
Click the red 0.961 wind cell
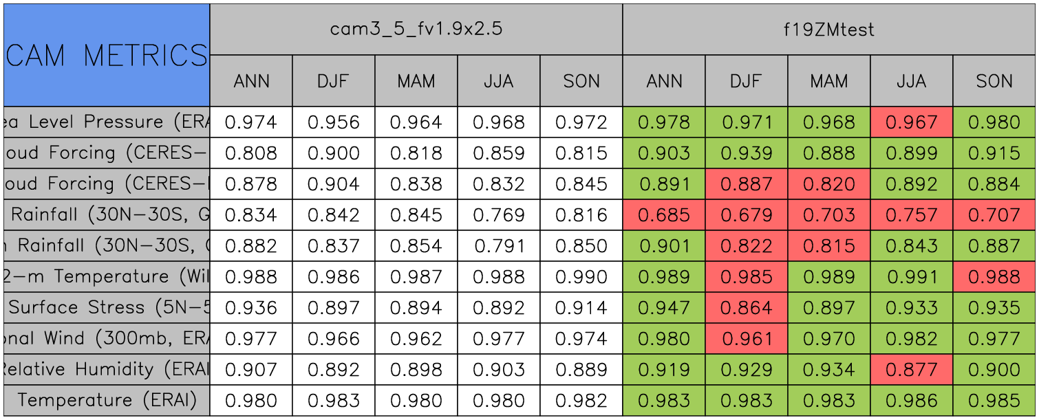(x=747, y=339)
